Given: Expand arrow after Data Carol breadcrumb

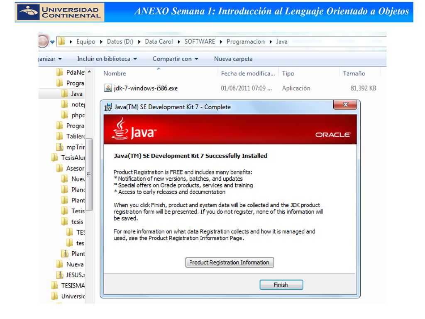Looking at the screenshot, I should pos(178,42).
